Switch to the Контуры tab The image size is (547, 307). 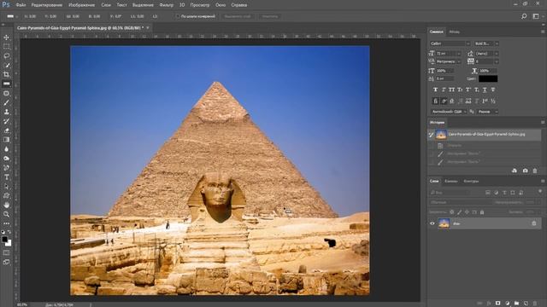tap(471, 181)
